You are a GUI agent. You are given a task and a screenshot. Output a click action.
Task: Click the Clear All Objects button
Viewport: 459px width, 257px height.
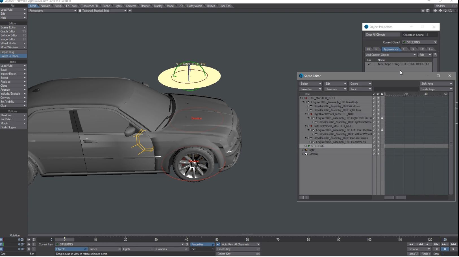click(382, 35)
